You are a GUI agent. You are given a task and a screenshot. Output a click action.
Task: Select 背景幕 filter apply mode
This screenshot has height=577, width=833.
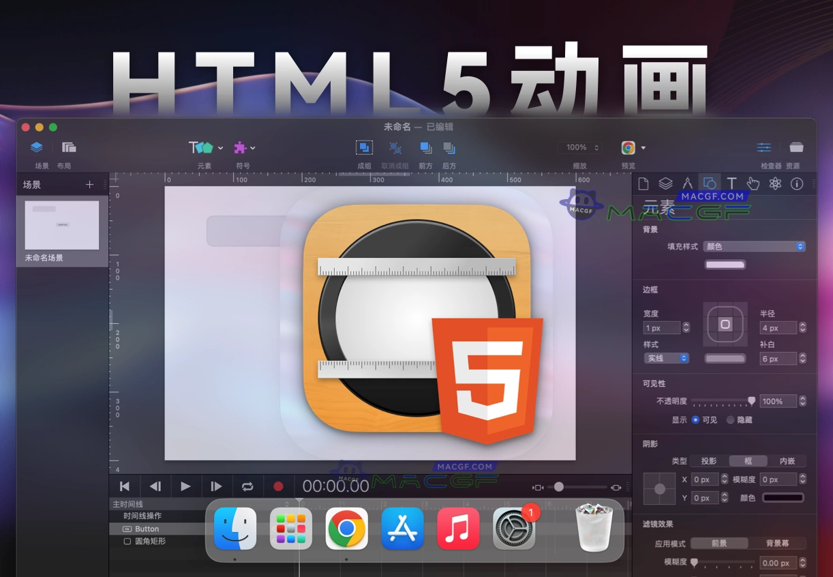(x=777, y=544)
